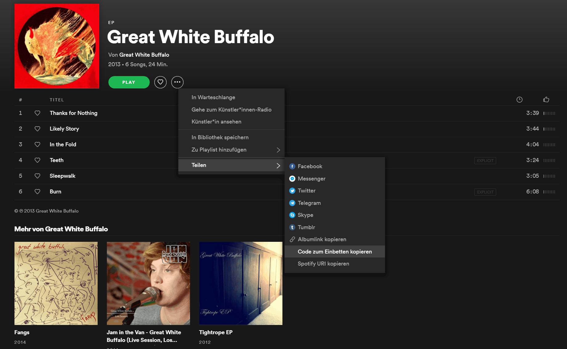Save Sleepwalk with its heart icon
Viewport: 567px width, 349px height.
[37, 176]
